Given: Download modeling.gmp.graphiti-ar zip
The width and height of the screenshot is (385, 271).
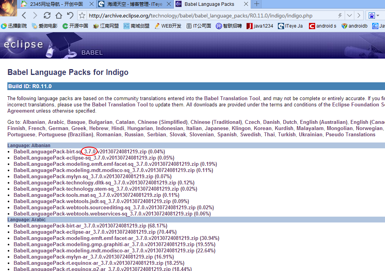Looking at the screenshot, I should [x=104, y=245].
